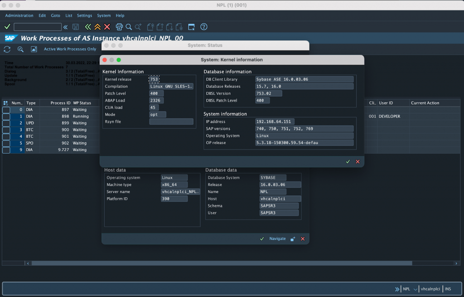Click the Kernel release field 753

click(x=154, y=79)
